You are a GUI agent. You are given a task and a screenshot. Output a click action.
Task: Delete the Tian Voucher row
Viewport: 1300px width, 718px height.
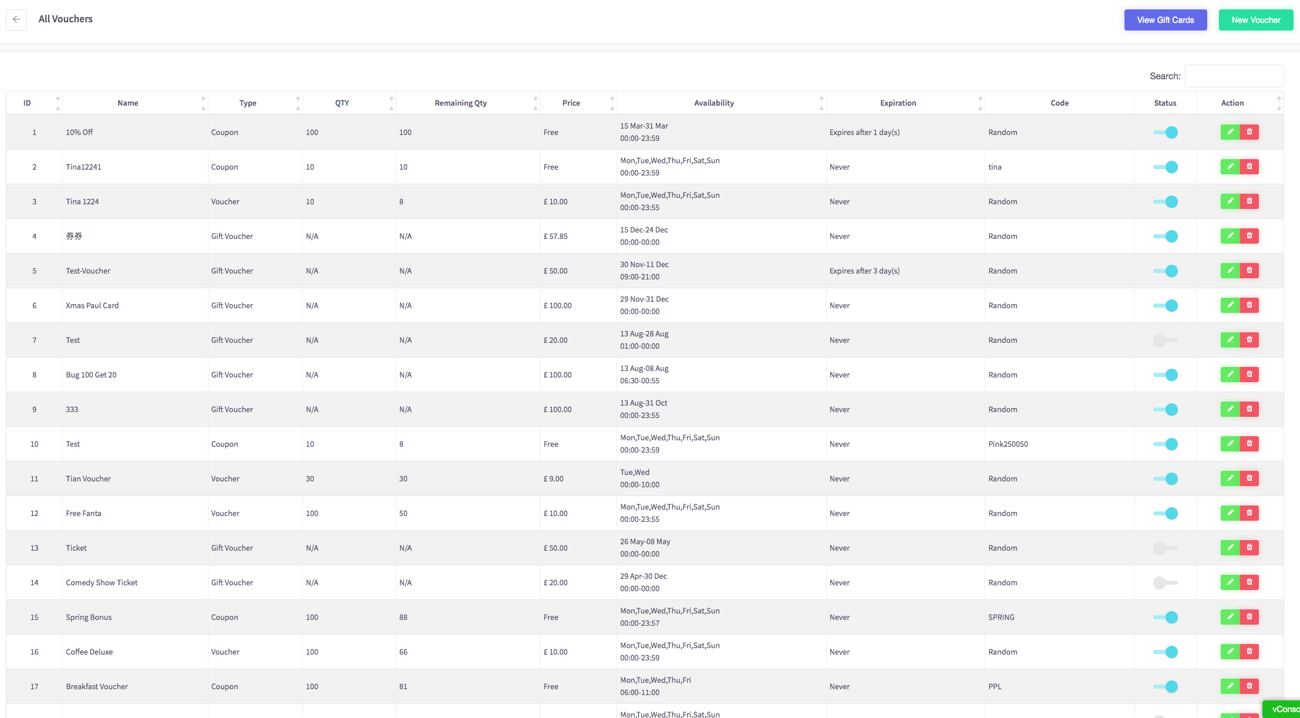[x=1250, y=478]
